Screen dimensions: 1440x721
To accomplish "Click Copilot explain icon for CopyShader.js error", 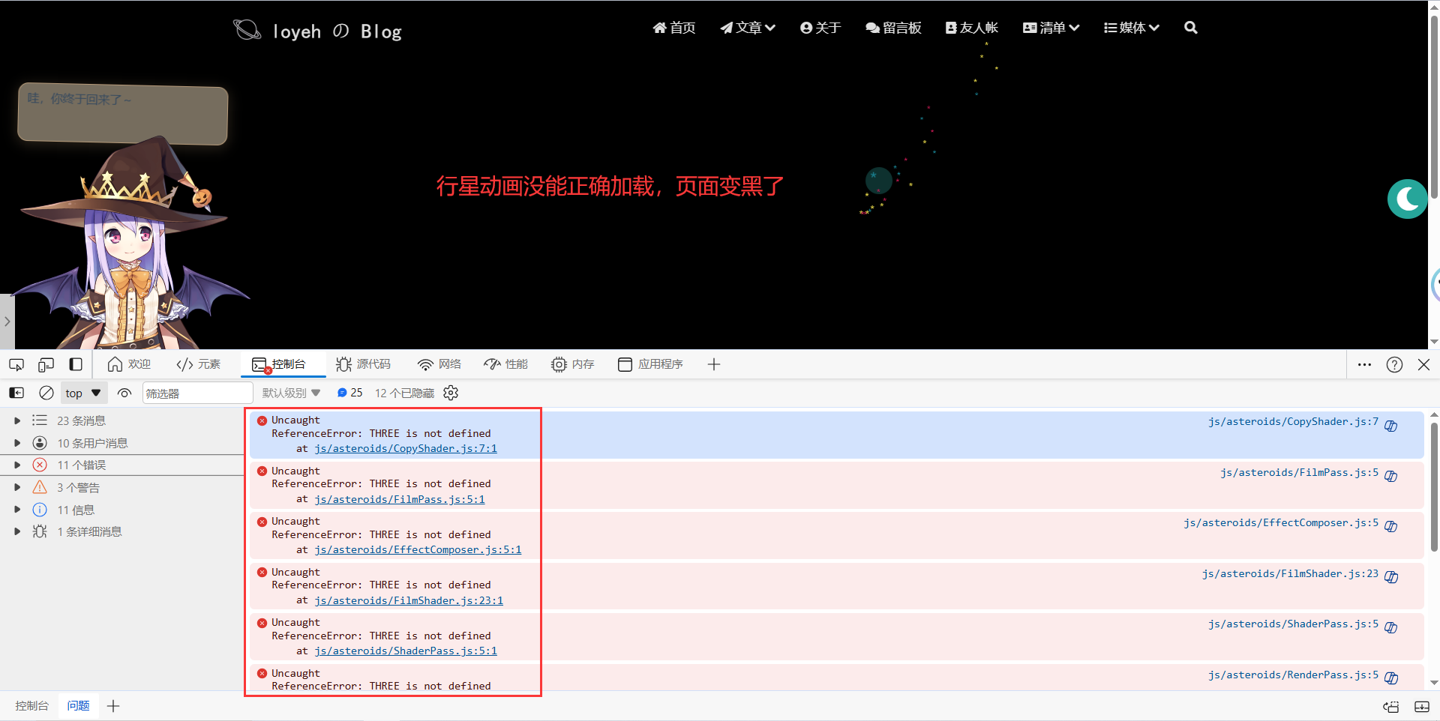I will coord(1391,426).
